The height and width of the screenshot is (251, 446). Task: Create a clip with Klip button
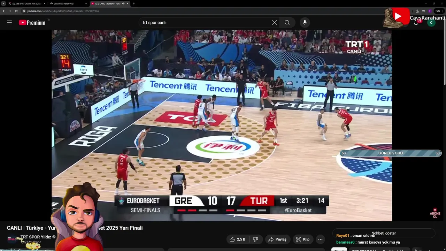(303, 239)
